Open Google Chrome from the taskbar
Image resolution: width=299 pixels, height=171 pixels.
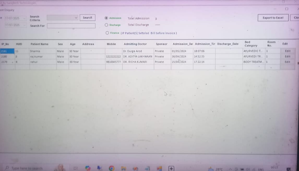click(x=112, y=168)
